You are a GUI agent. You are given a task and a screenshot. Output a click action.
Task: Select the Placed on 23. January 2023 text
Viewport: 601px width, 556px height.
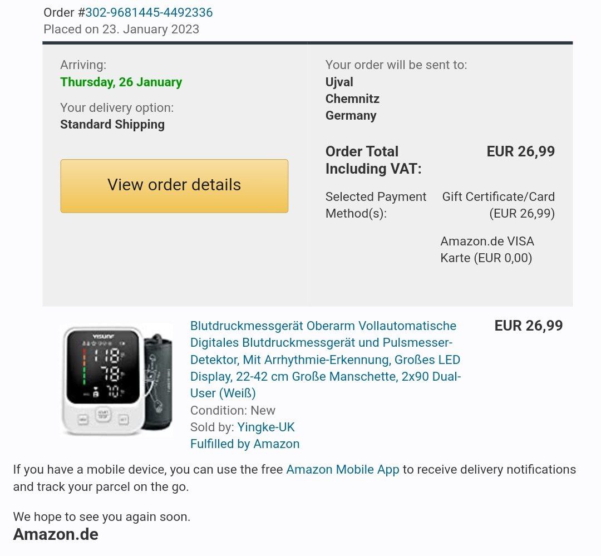121,29
